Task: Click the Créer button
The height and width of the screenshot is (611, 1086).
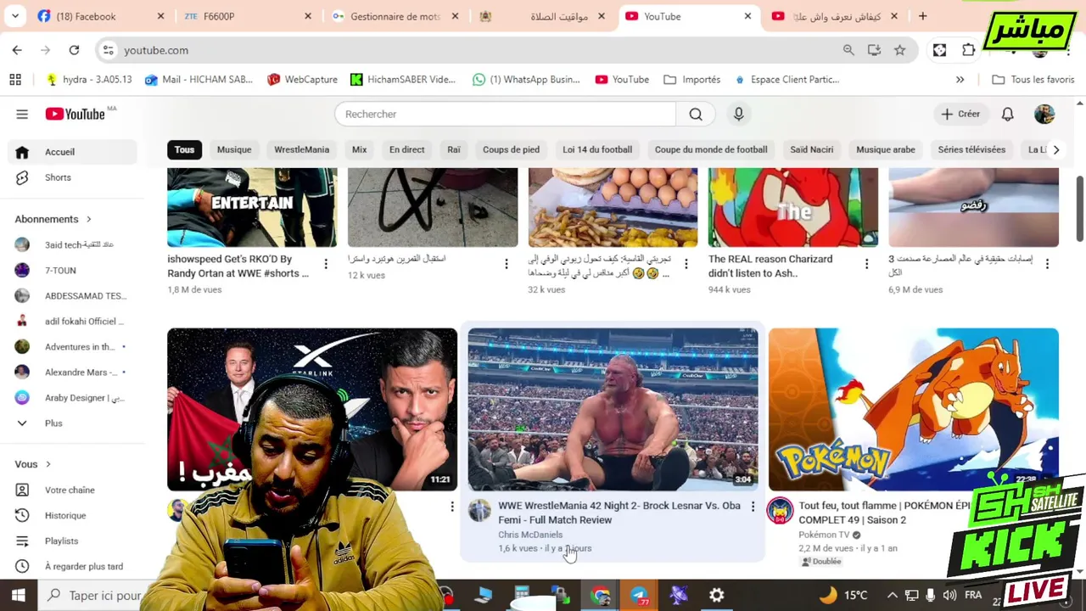Action: 960,114
